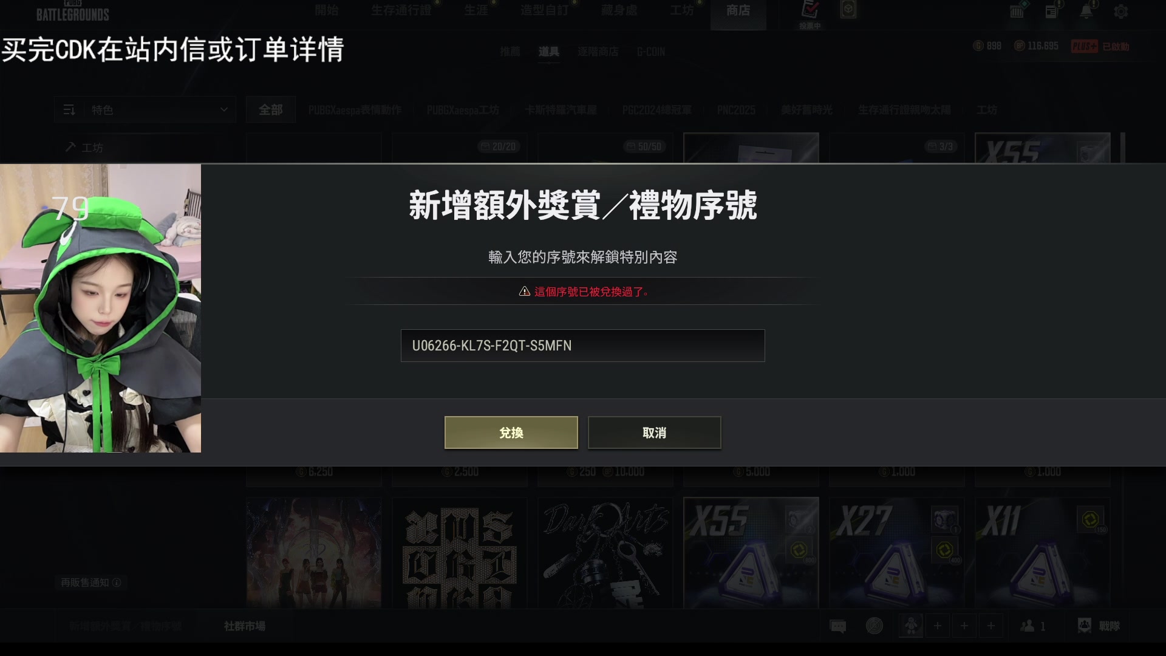Click the 取消 cancel button
This screenshot has width=1166, height=656.
655,432
